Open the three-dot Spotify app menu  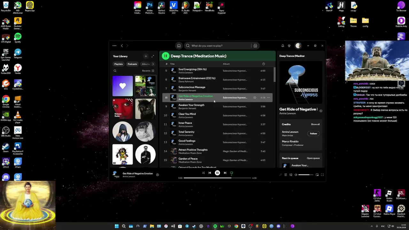pos(114,46)
